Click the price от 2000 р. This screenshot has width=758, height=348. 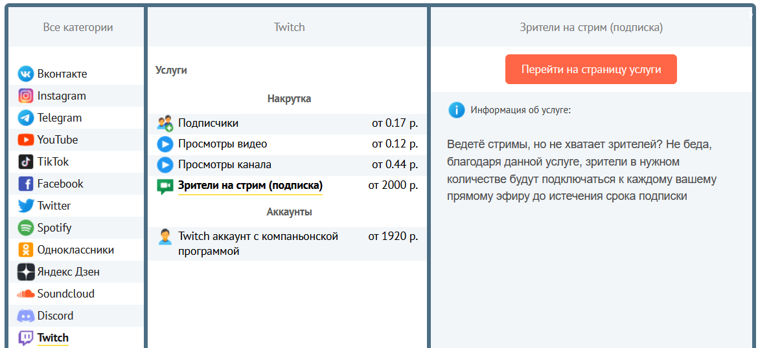393,186
